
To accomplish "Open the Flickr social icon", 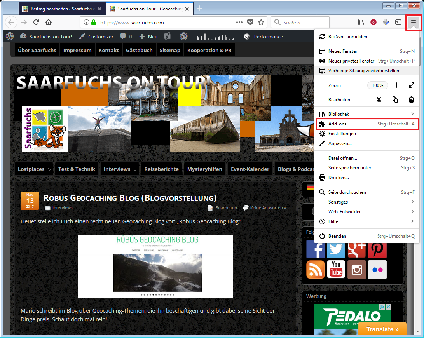I will [377, 270].
